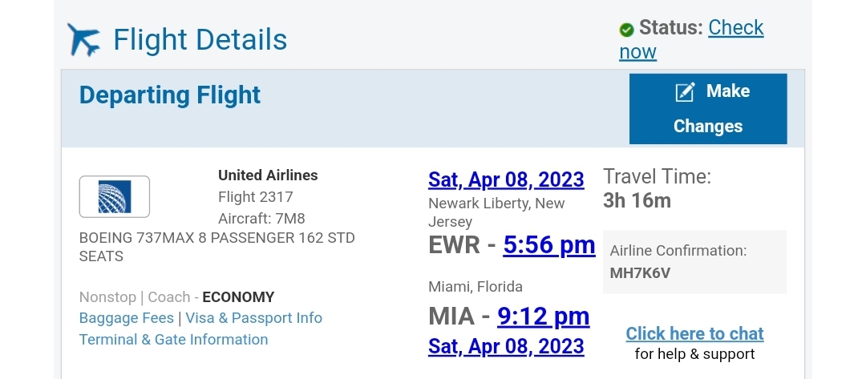The height and width of the screenshot is (379, 866).
Task: Click here to chat for support
Action: pos(694,333)
